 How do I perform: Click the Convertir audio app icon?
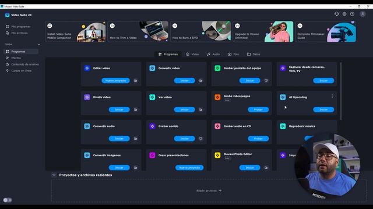(87, 127)
